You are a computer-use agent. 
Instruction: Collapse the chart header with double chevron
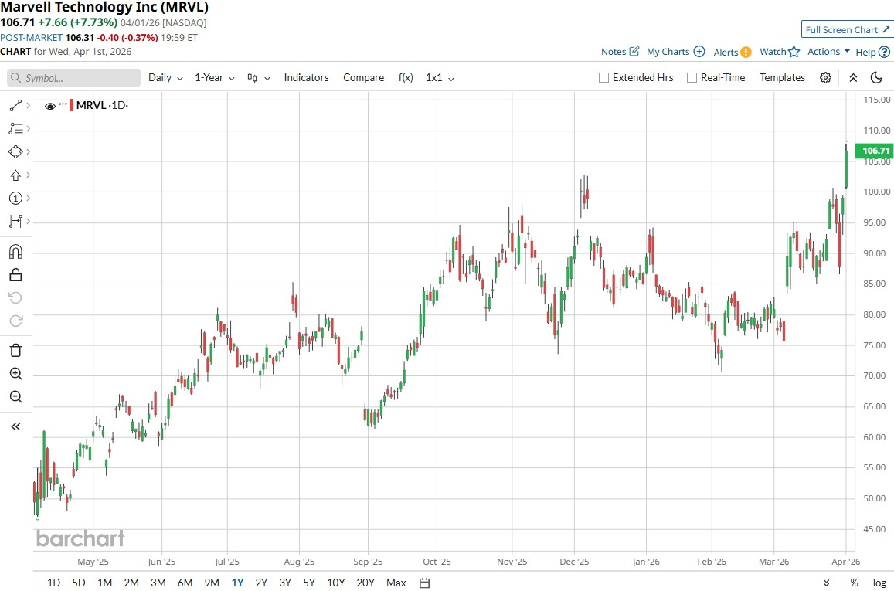coord(853,77)
